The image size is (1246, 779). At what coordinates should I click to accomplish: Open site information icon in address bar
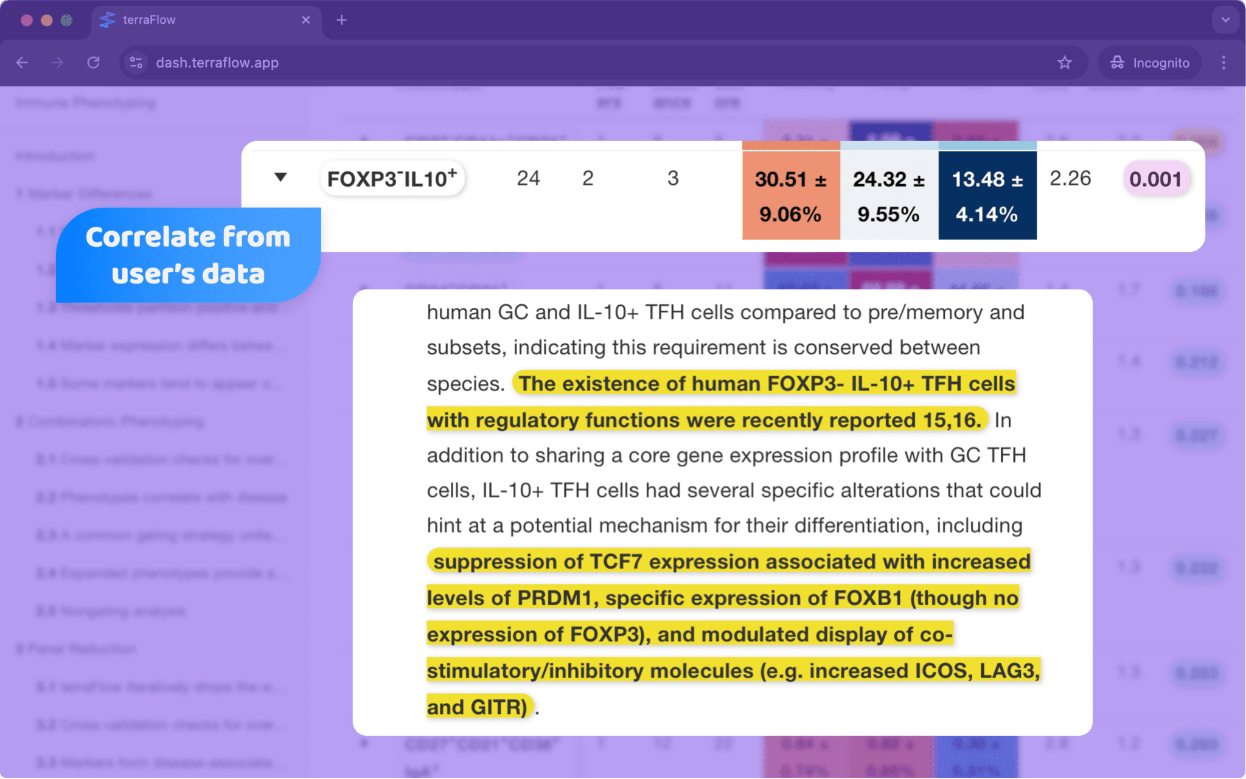coord(136,63)
